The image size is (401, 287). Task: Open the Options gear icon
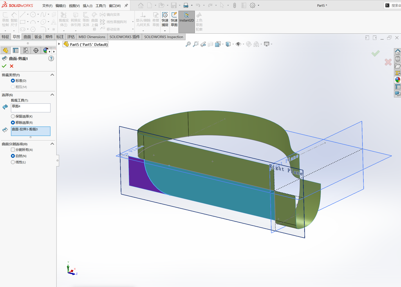click(253, 5)
